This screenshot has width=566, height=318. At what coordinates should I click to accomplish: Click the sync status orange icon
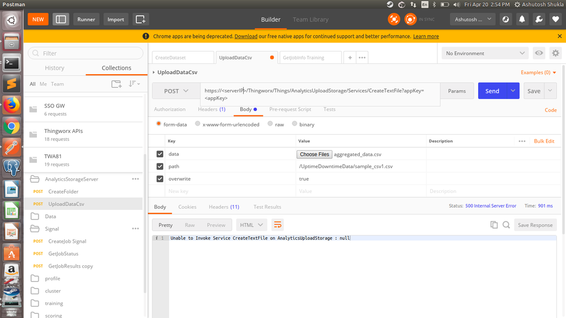pos(410,19)
